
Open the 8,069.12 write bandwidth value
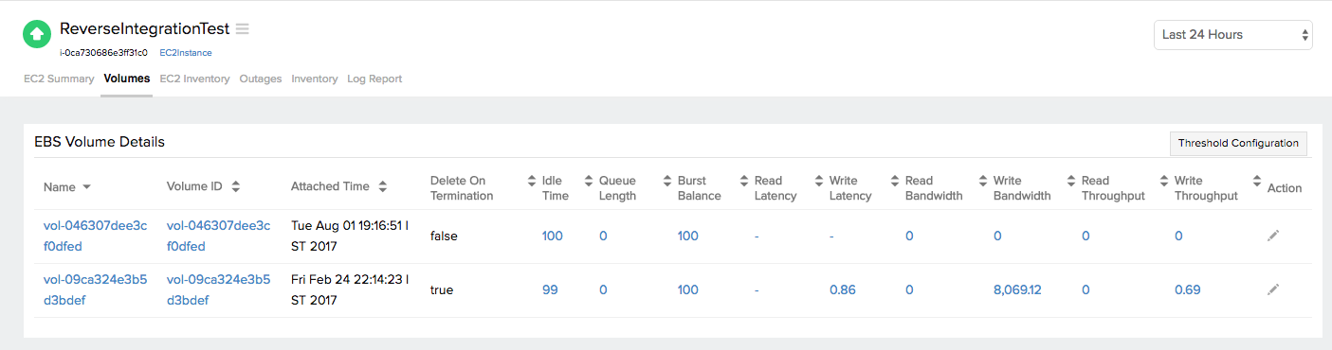click(x=1017, y=289)
